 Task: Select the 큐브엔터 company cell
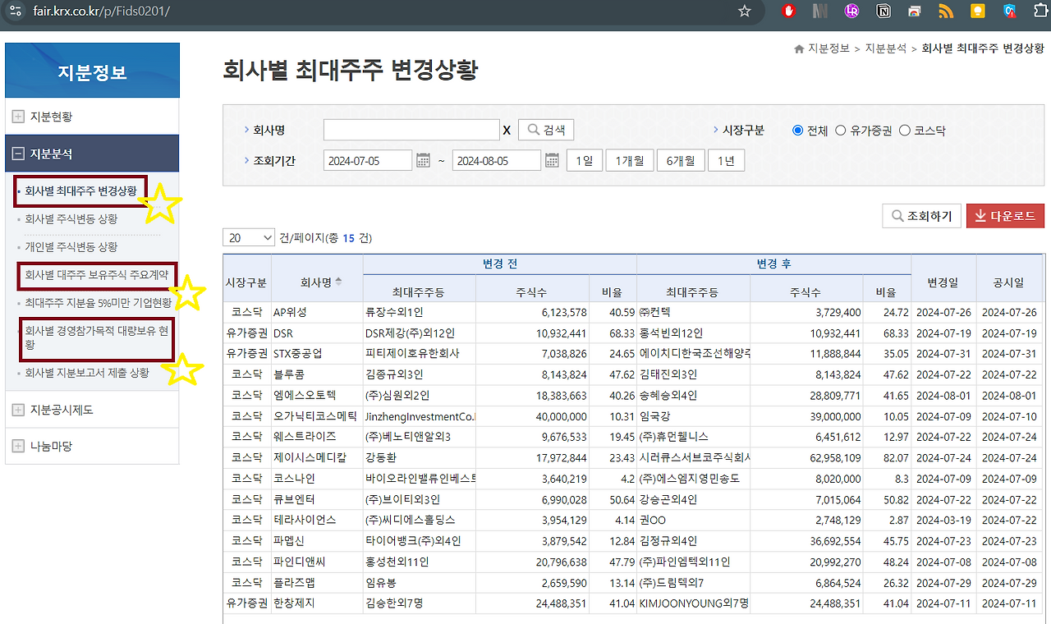tap(317, 499)
